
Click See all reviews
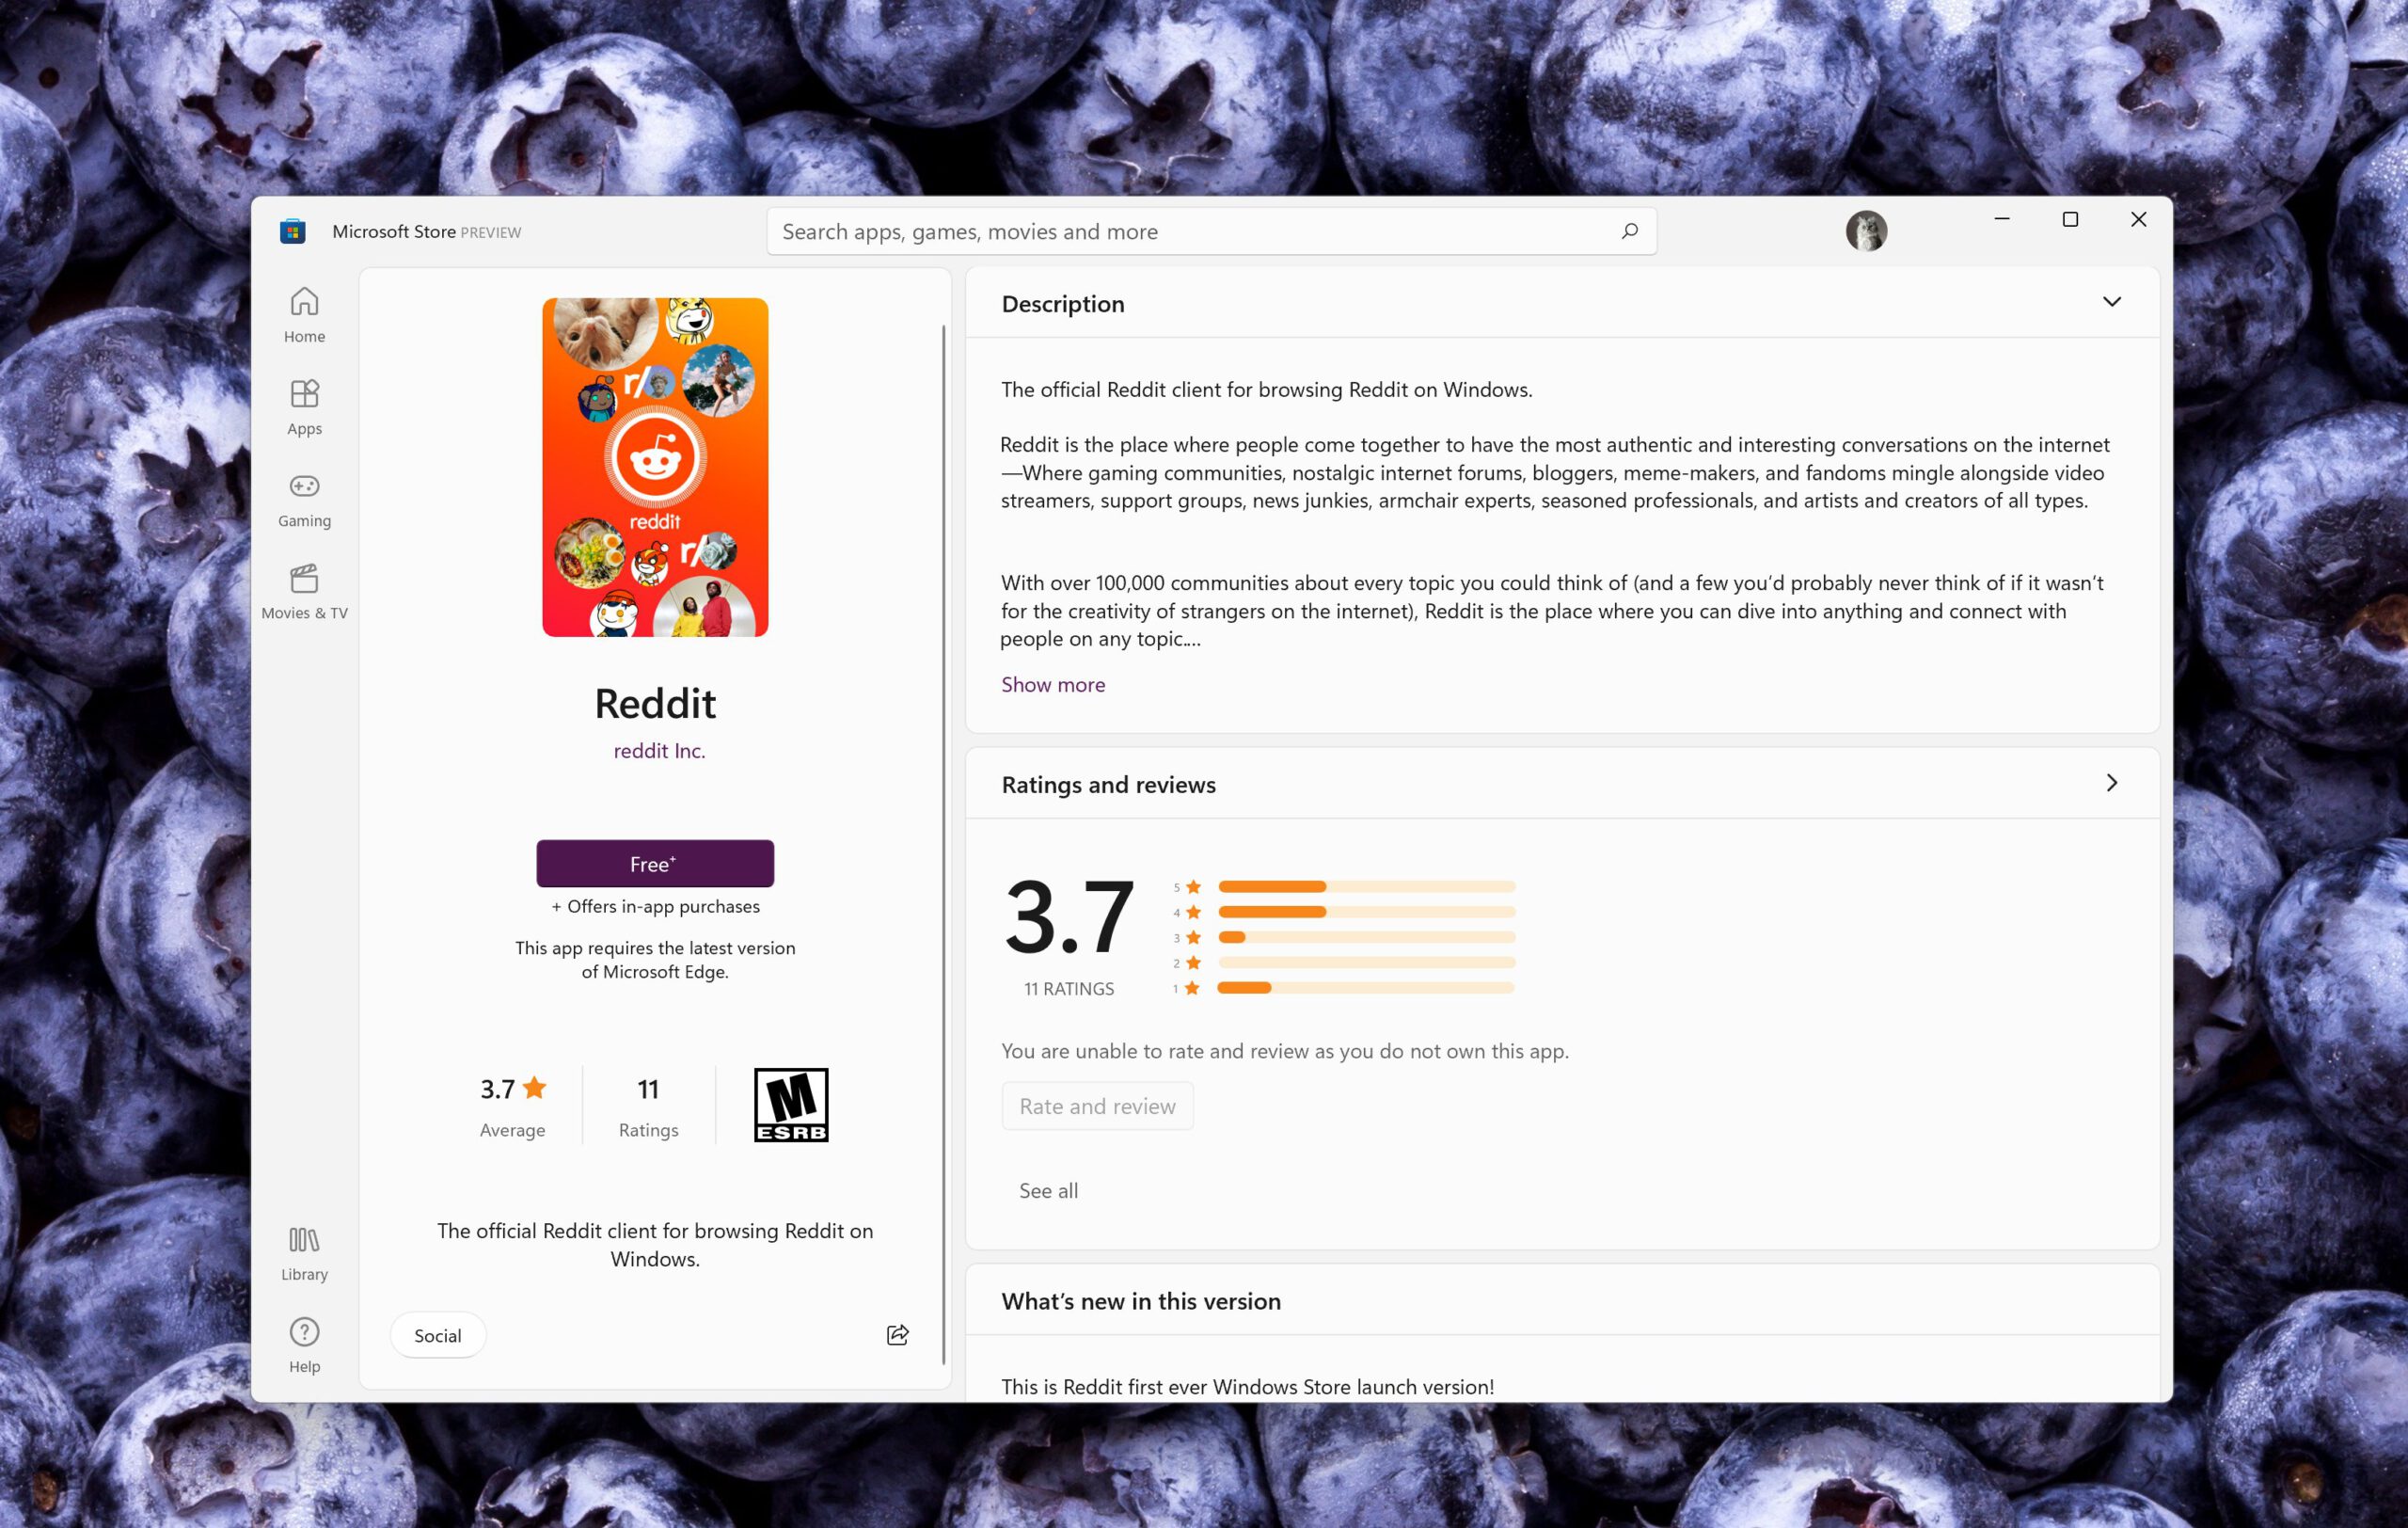pos(1048,1190)
